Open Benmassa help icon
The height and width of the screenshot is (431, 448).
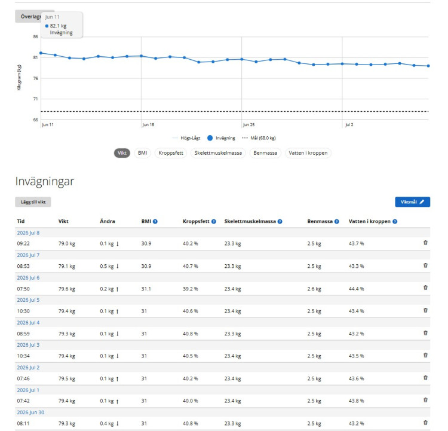[x=337, y=221]
